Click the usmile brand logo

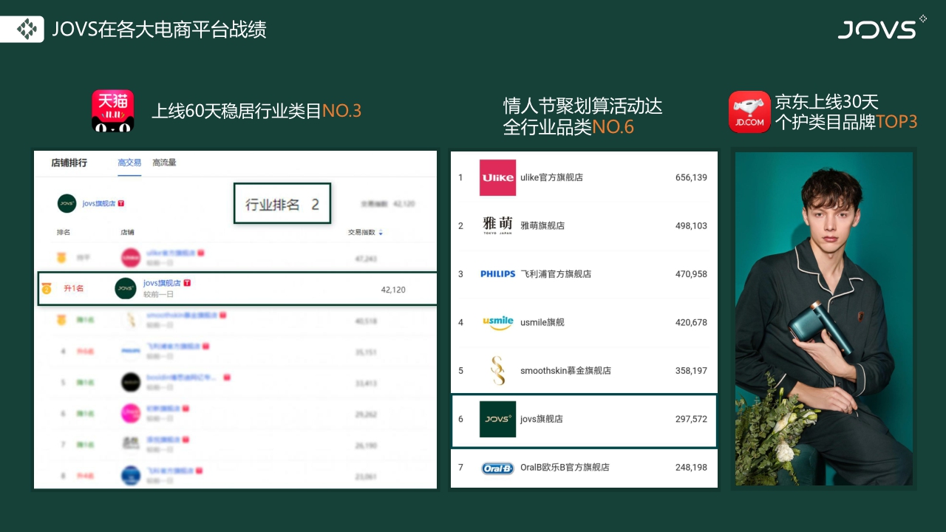point(497,322)
